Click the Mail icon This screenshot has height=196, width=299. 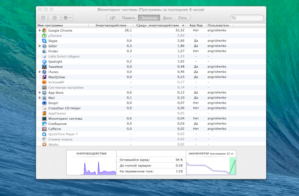tap(44, 98)
